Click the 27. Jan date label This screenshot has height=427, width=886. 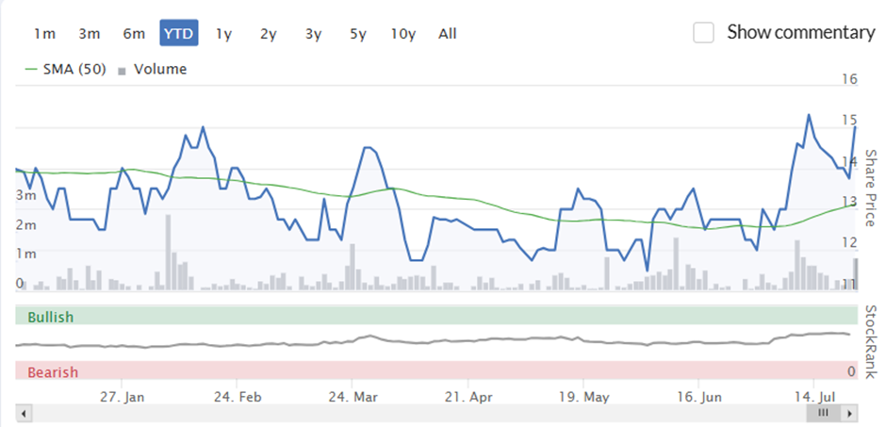tap(123, 397)
